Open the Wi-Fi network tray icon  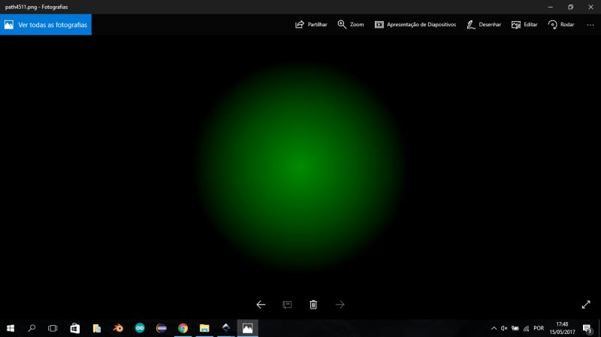[527, 328]
